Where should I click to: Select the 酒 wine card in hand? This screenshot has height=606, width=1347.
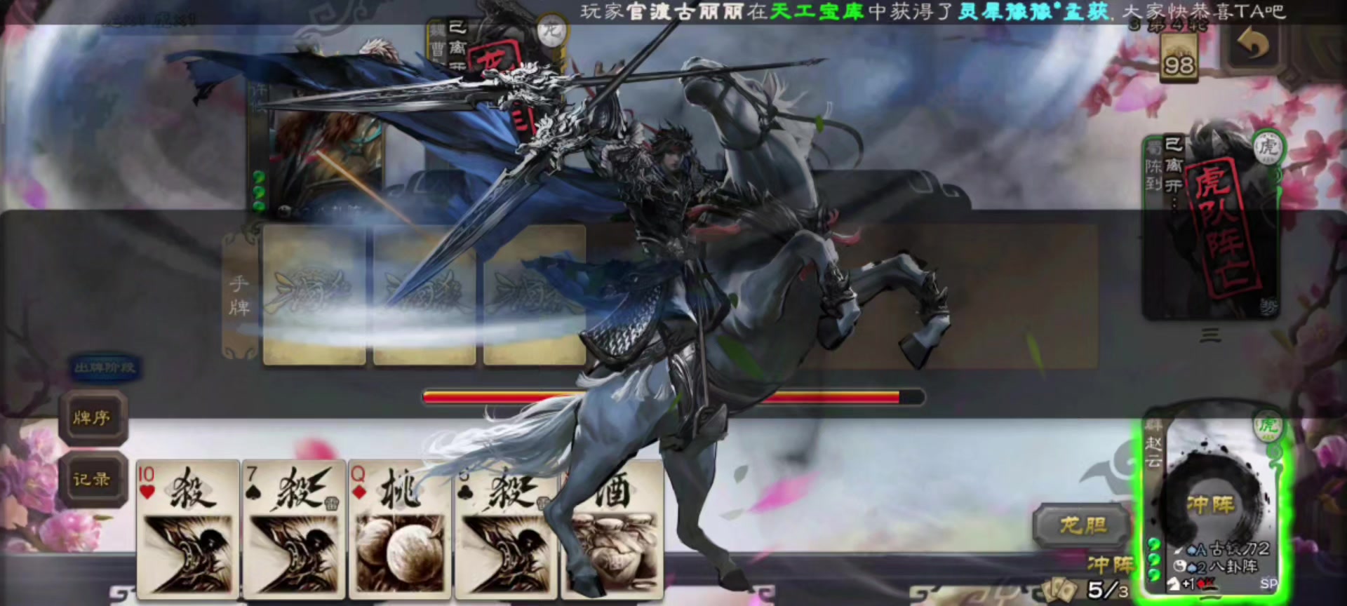(612, 530)
